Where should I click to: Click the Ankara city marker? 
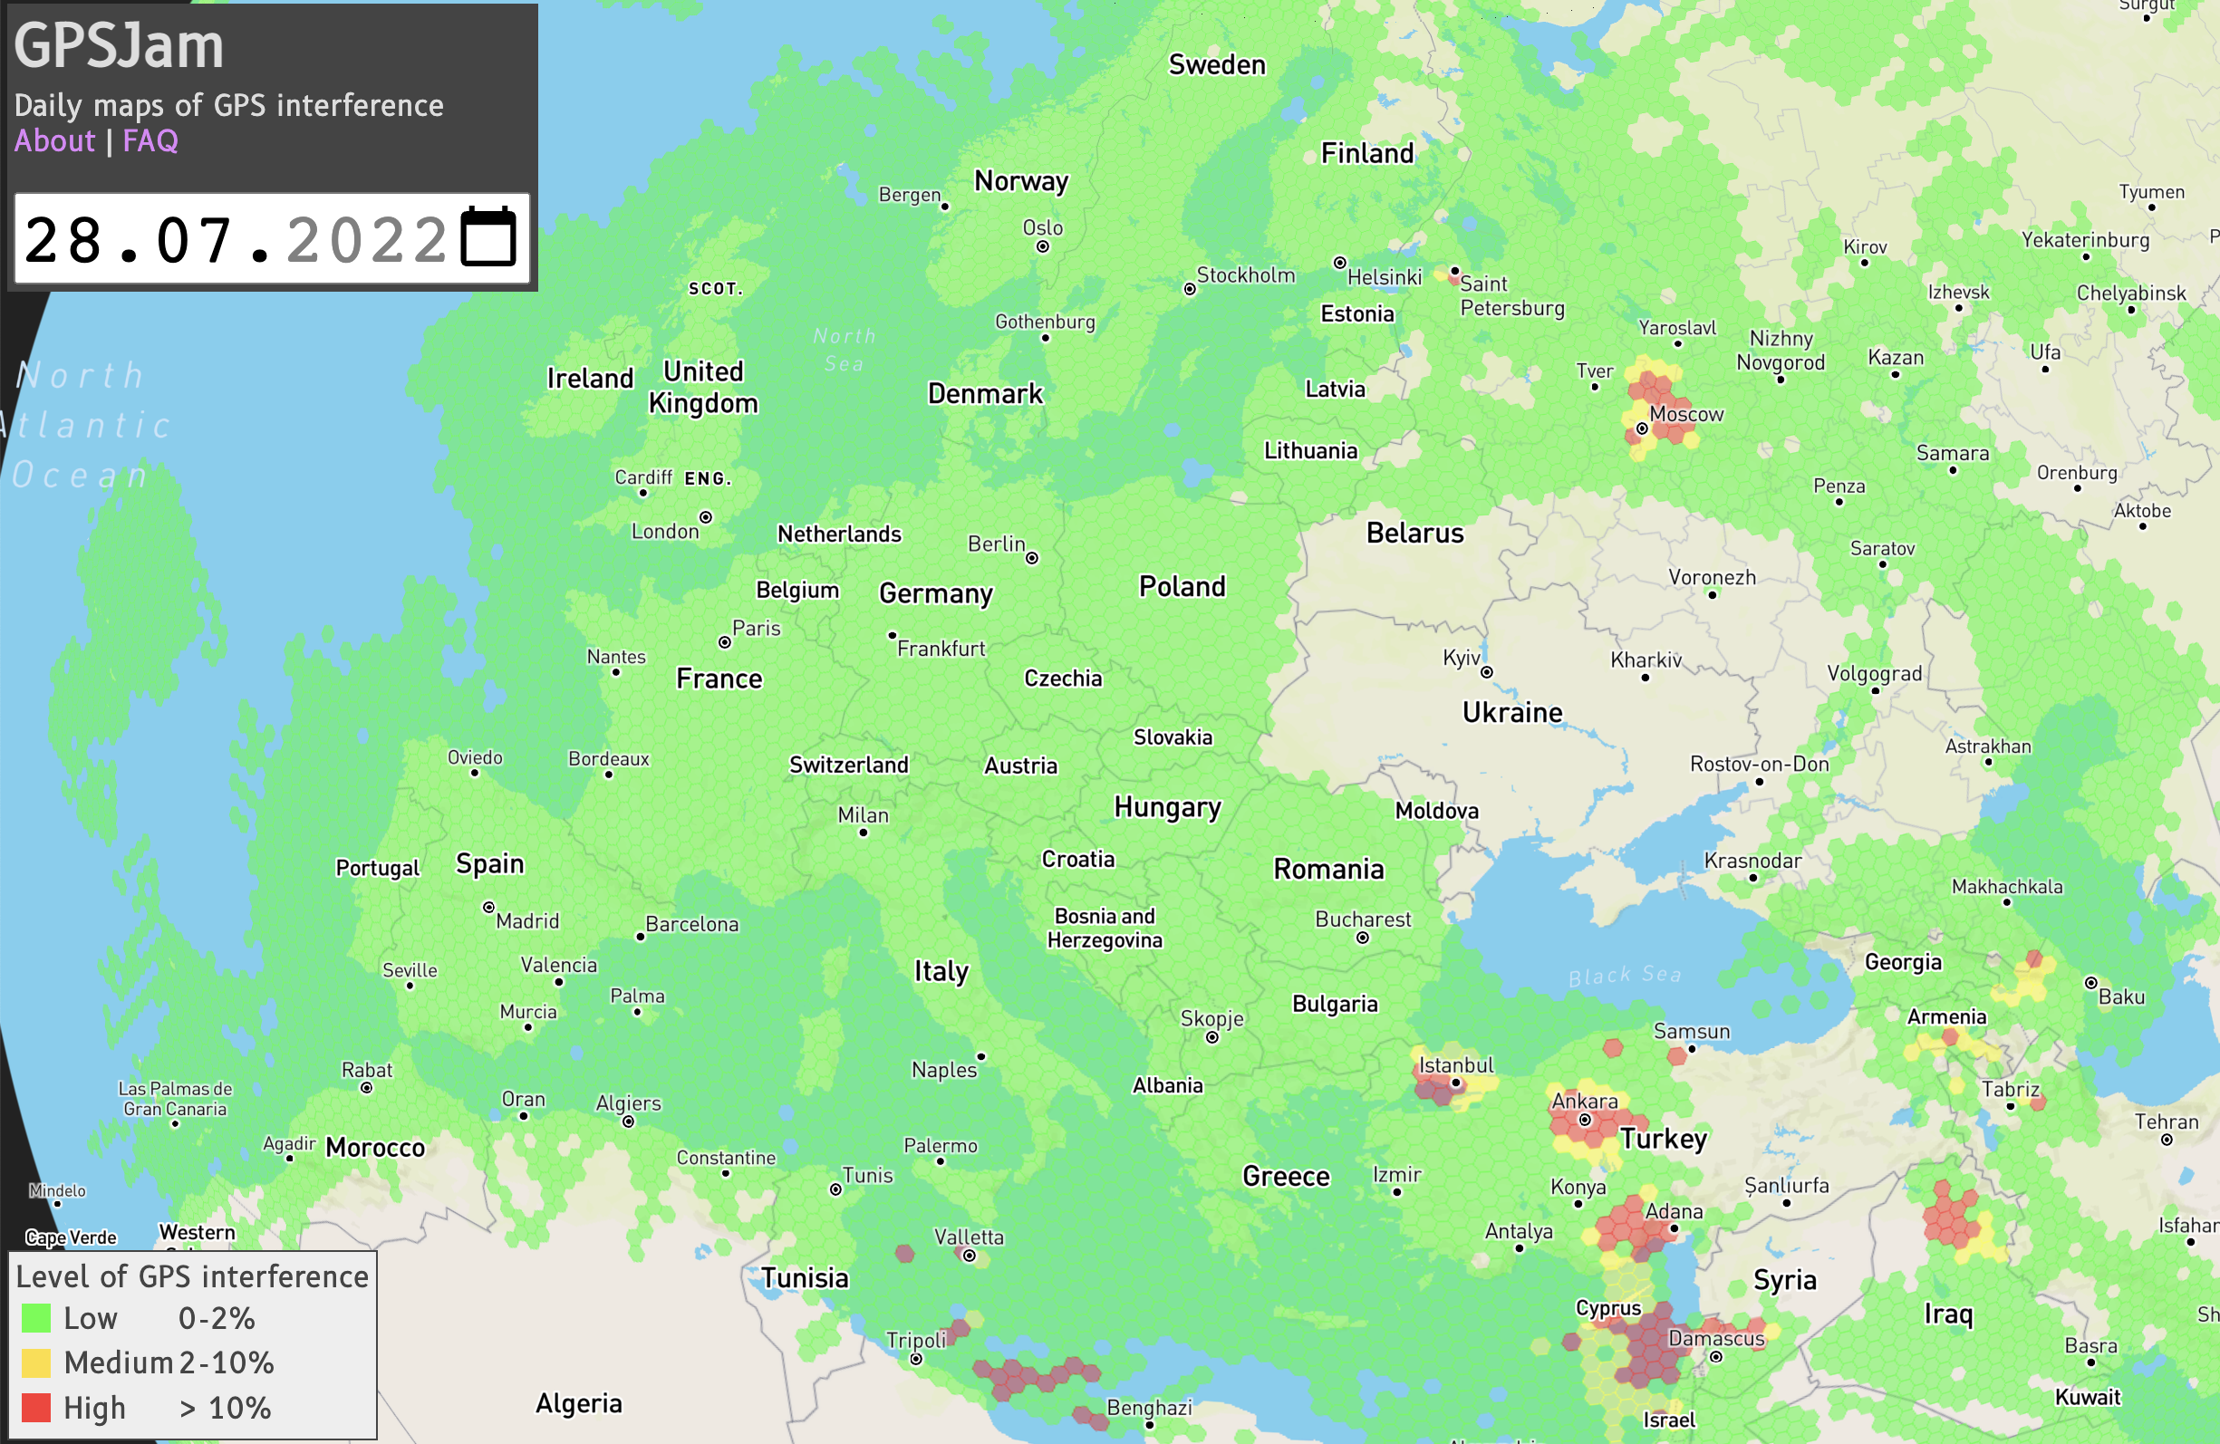coord(1584,1120)
